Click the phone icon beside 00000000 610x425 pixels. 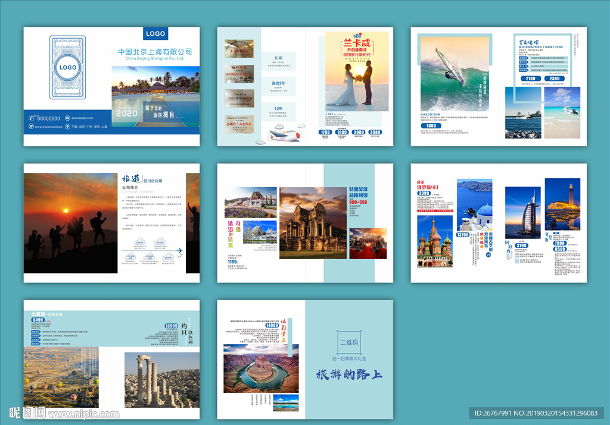pyautogui.click(x=32, y=118)
